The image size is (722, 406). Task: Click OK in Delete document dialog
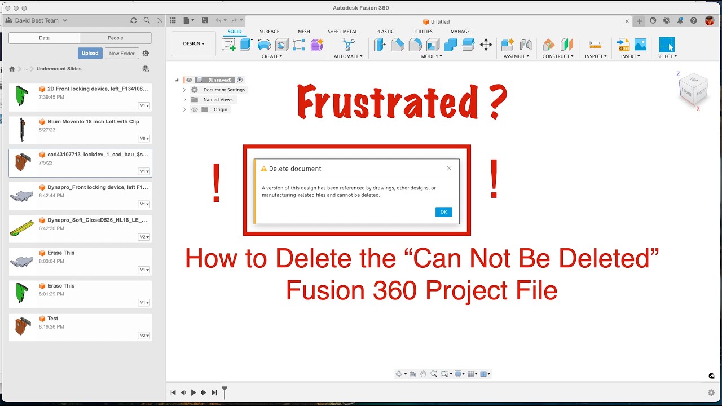tap(443, 212)
